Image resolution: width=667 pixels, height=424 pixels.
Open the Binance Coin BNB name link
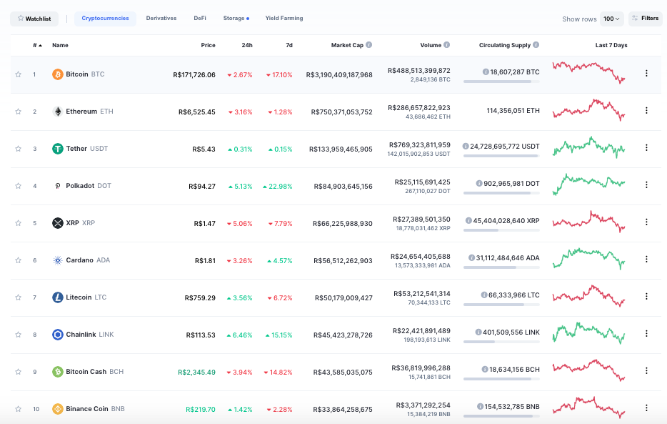coord(95,409)
